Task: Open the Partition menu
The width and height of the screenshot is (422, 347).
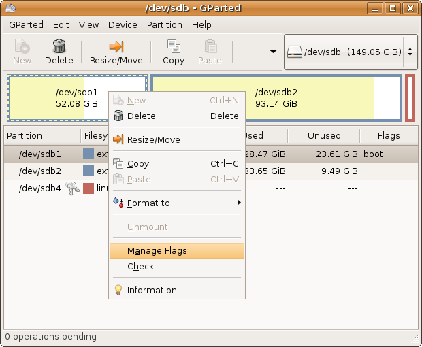Action: (165, 25)
